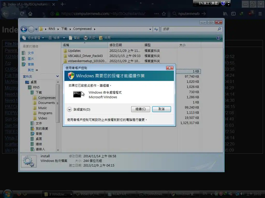
Task: Select 下載 in the address breadcrumb
Action: pyautogui.click(x=64, y=29)
